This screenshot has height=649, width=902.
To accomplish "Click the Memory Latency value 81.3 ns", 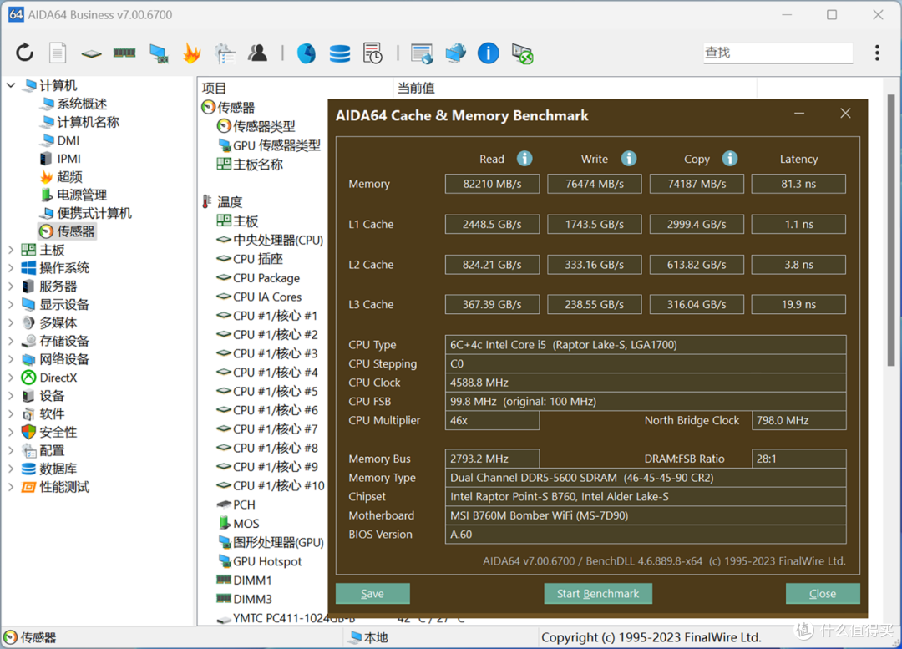I will (x=798, y=184).
